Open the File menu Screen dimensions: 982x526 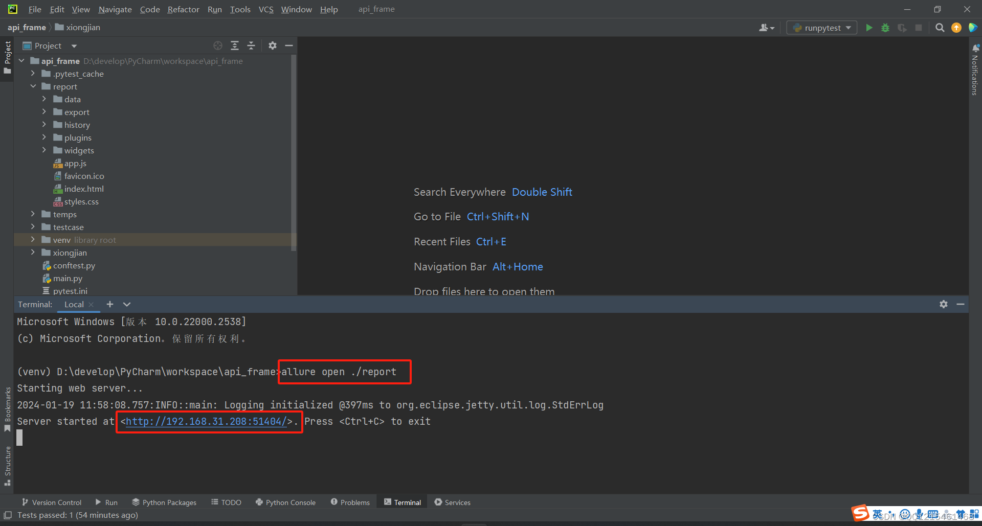[35, 9]
